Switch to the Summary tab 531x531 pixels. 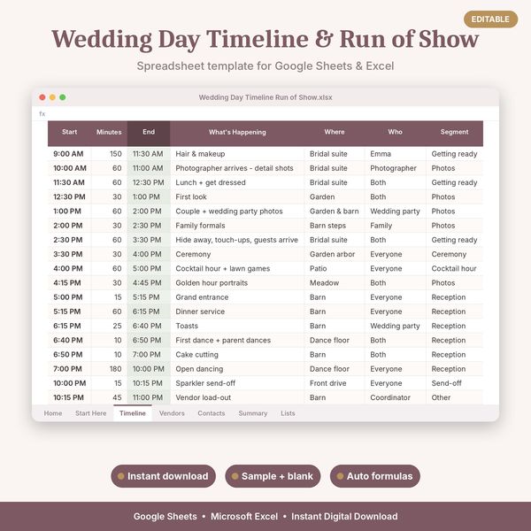[x=253, y=413]
